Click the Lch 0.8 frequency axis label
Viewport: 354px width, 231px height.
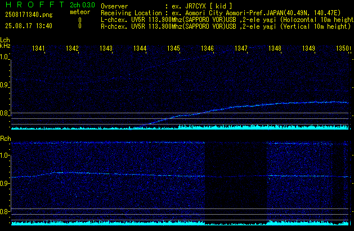4,113
